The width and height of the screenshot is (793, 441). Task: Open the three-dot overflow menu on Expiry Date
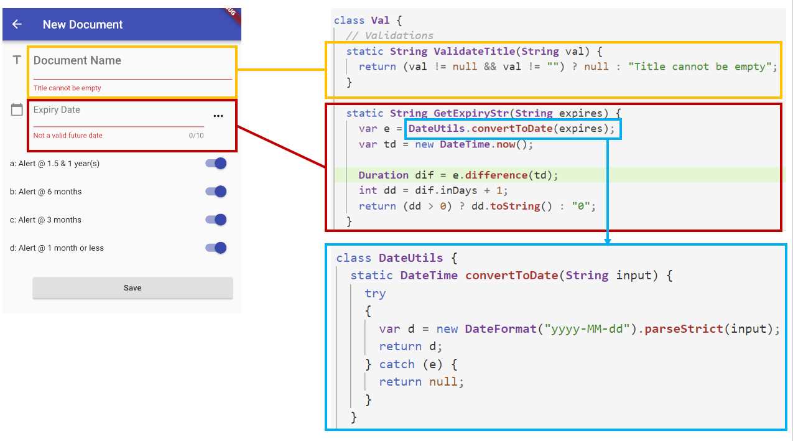218,116
